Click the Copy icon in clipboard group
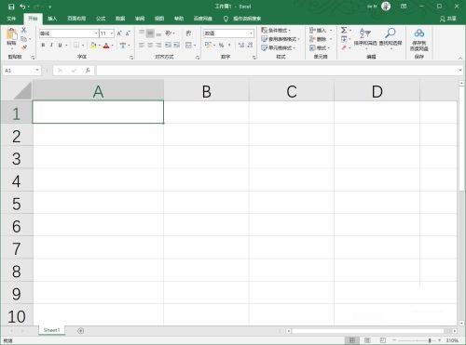 pyautogui.click(x=23, y=39)
